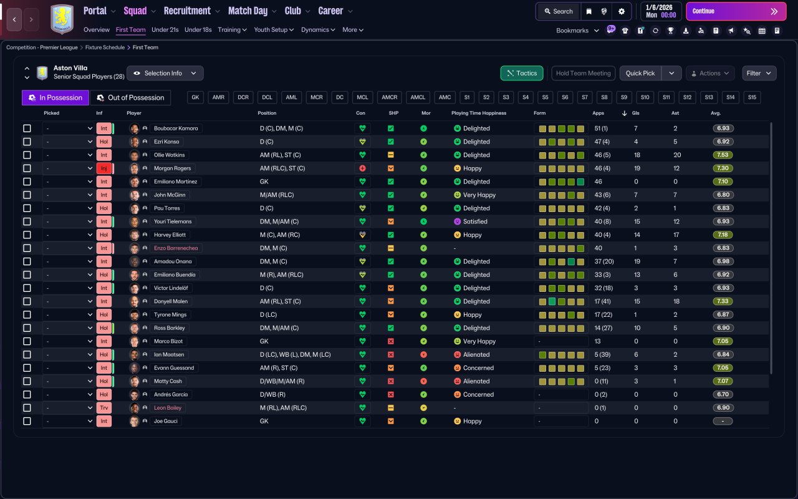Click the star search shortlist icon
Screen dimensions: 798x499
747,31
